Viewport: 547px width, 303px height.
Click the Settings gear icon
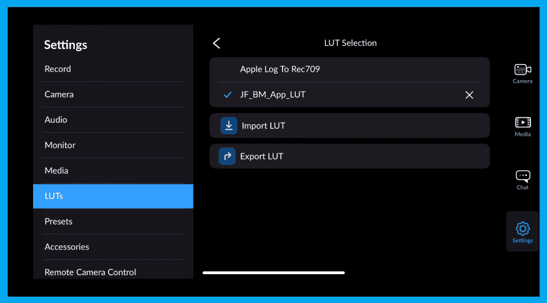pyautogui.click(x=522, y=229)
